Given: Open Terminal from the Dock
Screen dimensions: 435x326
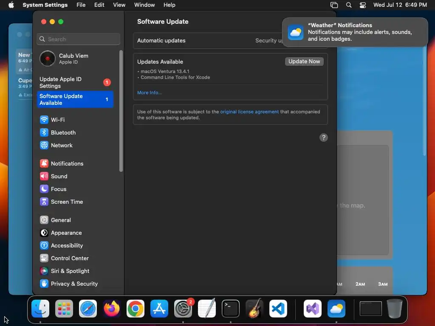Looking at the screenshot, I should click(231, 309).
